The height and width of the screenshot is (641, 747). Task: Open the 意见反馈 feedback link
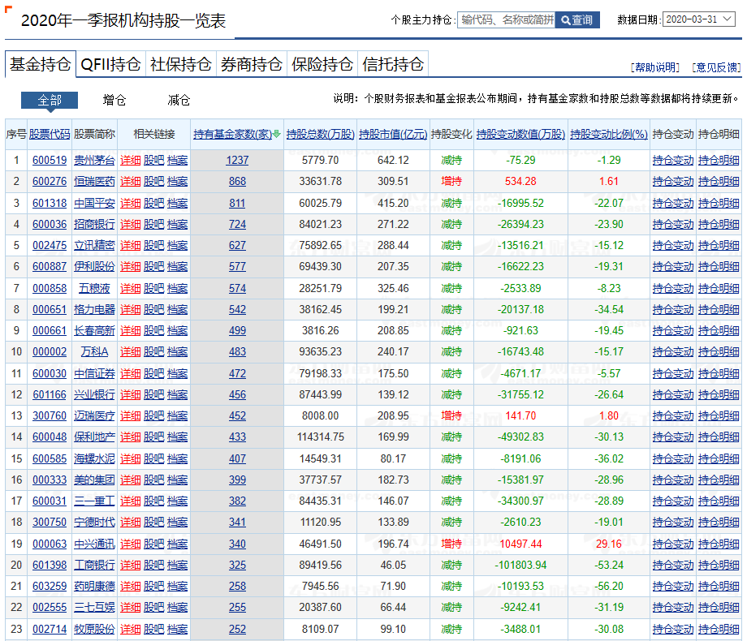[x=716, y=67]
